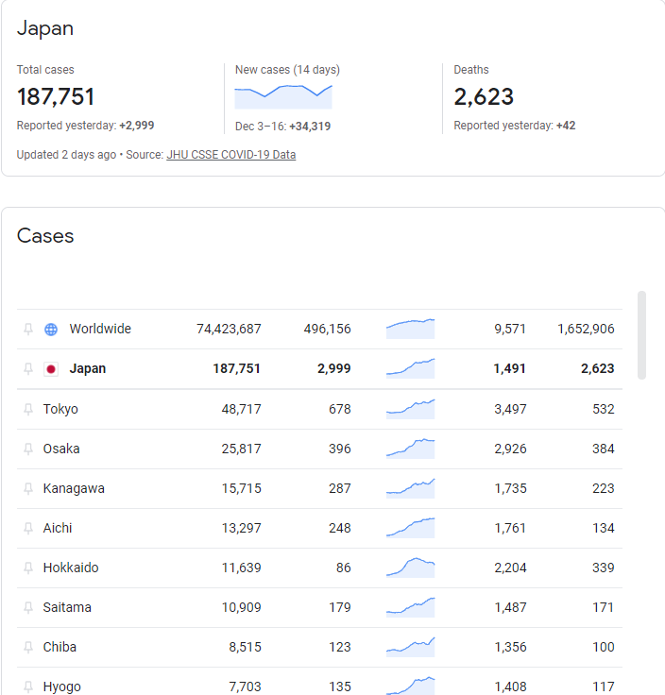
Task: Toggle the pin icon beside Tokyo
Action: coord(28,409)
